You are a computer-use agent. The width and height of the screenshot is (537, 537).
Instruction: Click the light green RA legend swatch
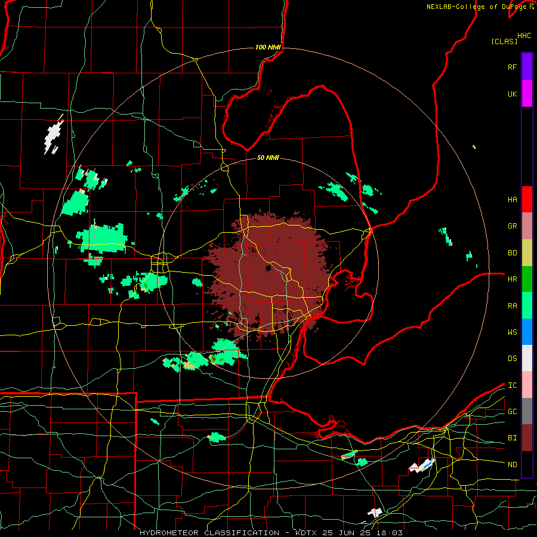(527, 305)
